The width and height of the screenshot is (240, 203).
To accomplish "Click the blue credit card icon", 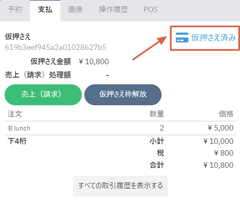I will [x=182, y=37].
